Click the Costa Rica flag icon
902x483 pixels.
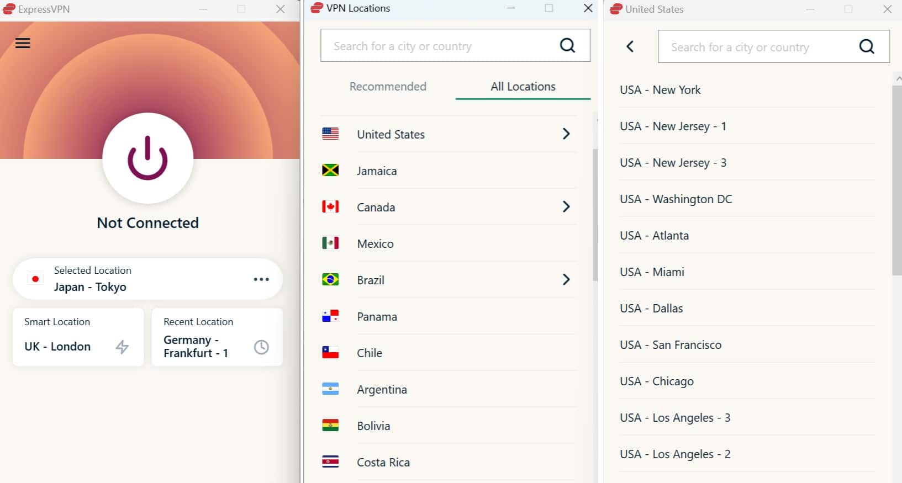(x=330, y=461)
